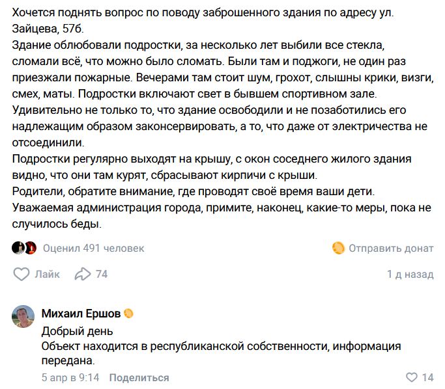This screenshot has width=445, height=389.
Task: Open the "Михаил Ершов" name link
Action: pyautogui.click(x=81, y=314)
